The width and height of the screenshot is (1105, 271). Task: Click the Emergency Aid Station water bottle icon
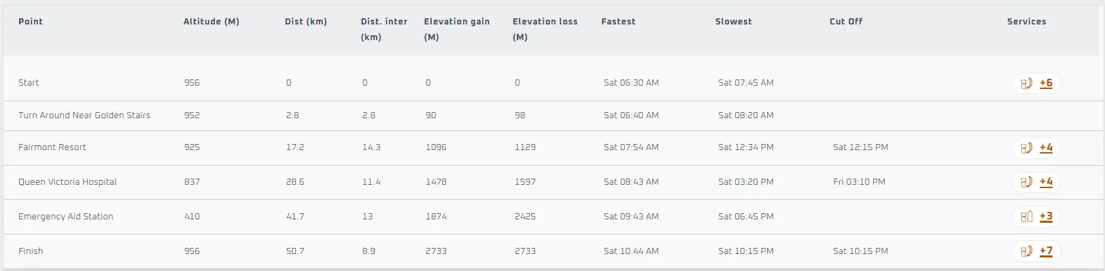(x=1026, y=217)
